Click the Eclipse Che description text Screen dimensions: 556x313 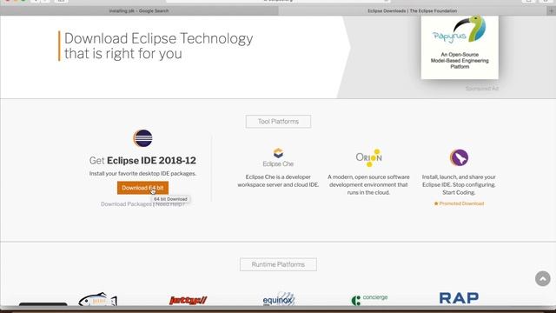pos(278,181)
